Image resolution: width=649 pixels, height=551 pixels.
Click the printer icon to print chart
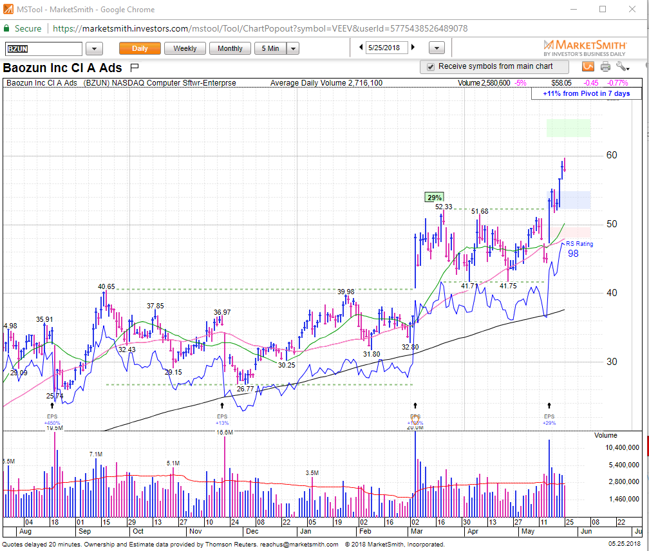[x=605, y=66]
